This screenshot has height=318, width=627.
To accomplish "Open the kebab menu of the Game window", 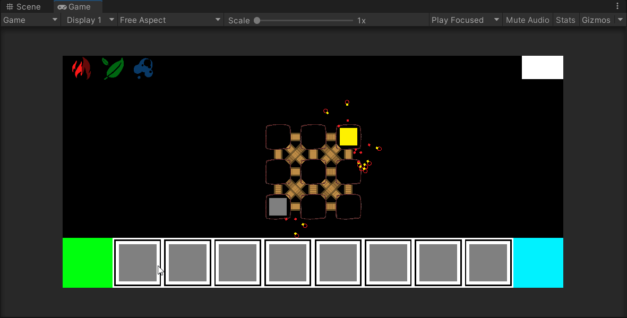I will (617, 6).
